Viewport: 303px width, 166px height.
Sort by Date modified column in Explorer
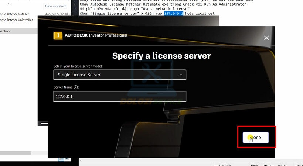point(55,6)
